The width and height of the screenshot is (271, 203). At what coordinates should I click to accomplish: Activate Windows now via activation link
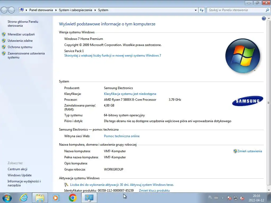coord(122,185)
